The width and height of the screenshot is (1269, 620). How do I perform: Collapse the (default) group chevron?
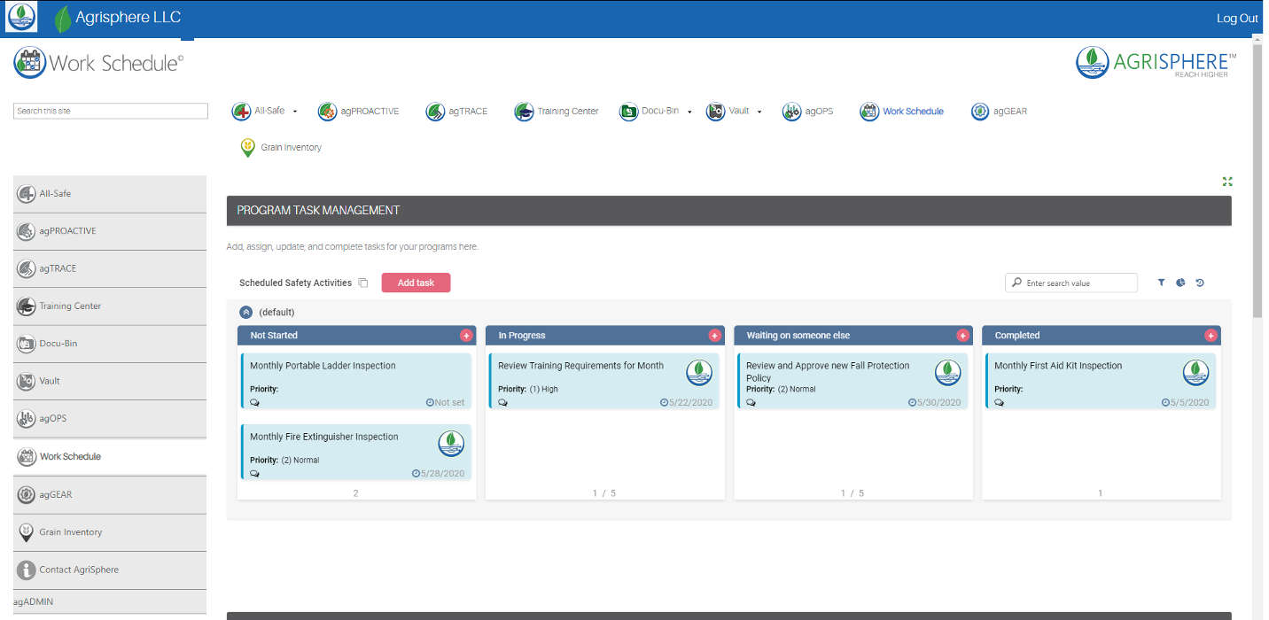coord(246,312)
